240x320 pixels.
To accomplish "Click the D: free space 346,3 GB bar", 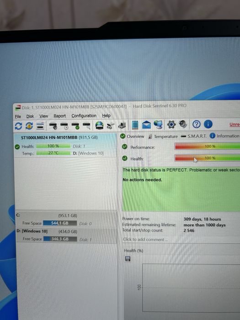I will pyautogui.click(x=60, y=239).
